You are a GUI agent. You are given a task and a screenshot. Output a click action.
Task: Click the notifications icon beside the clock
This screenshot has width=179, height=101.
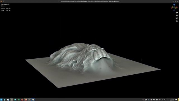[x=176, y=100]
